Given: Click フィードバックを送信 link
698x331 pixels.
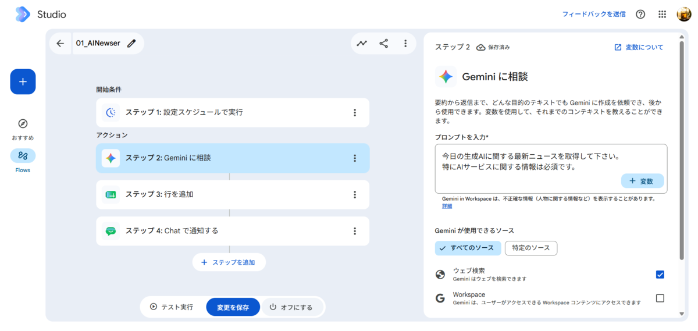Looking at the screenshot, I should [x=594, y=15].
